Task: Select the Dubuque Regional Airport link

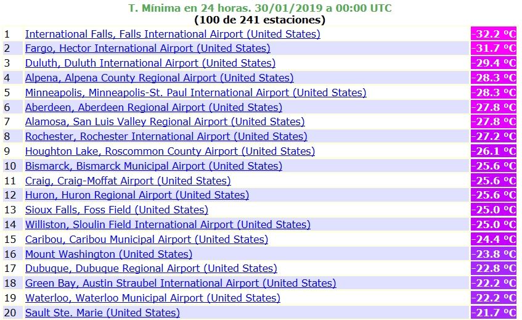Action: click(x=151, y=268)
